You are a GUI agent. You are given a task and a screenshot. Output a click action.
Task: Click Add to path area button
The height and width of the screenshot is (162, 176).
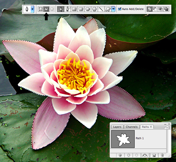(150, 9)
